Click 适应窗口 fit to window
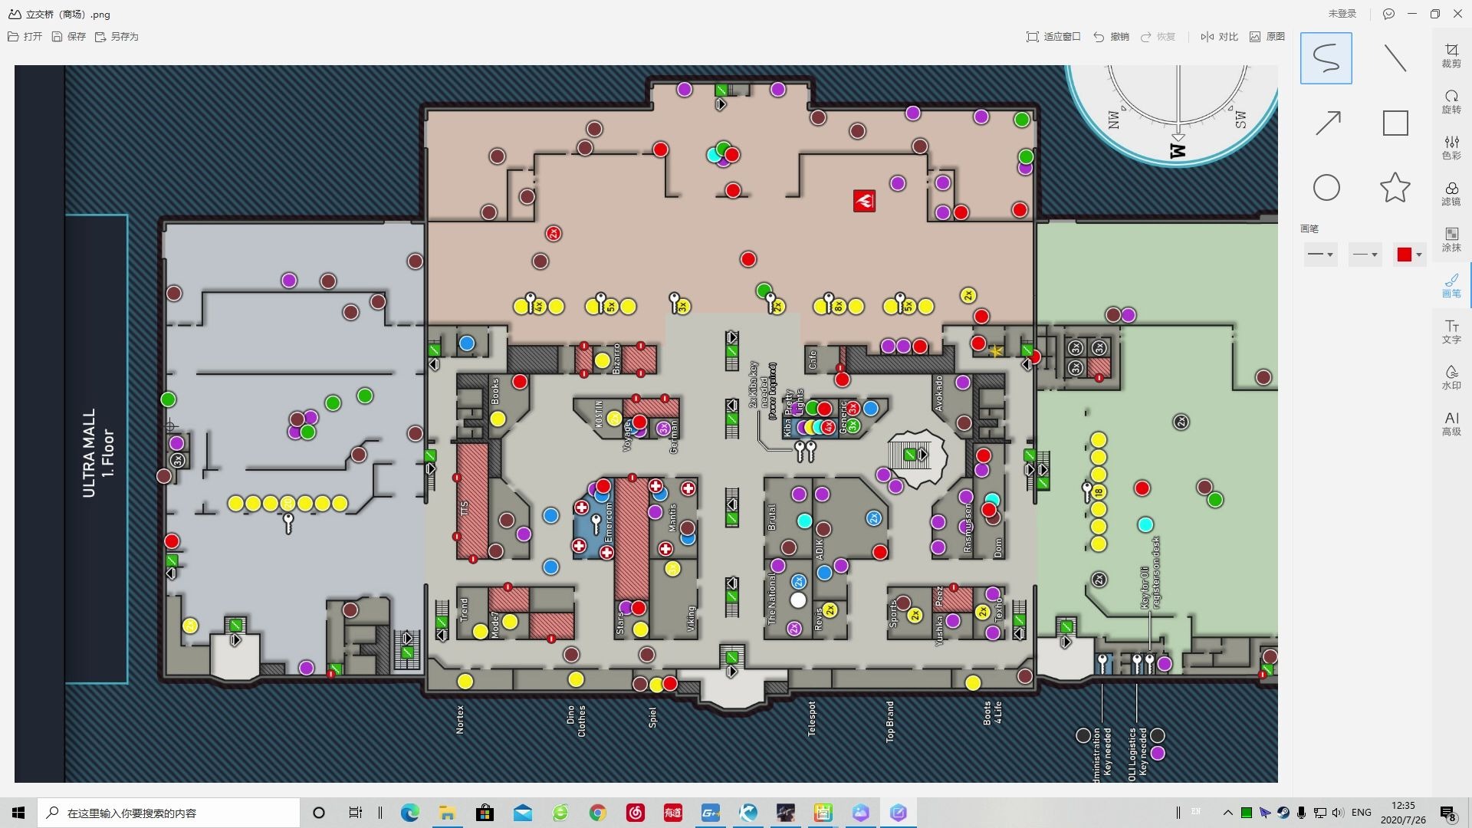Viewport: 1472px width, 828px height. point(1053,36)
